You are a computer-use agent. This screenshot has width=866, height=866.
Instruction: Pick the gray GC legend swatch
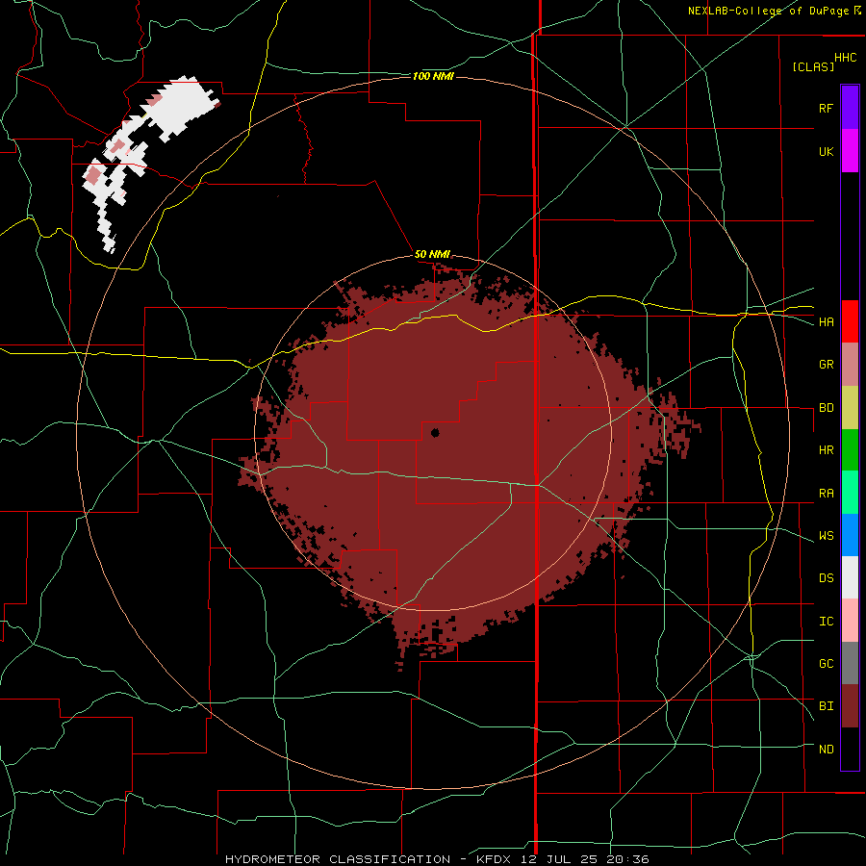(x=850, y=663)
